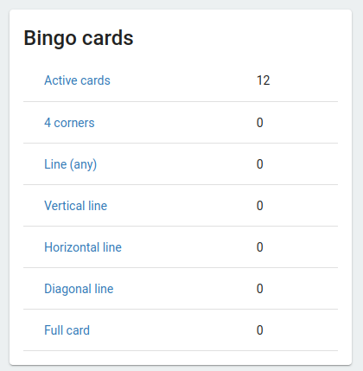363x371 pixels.
Task: Follow the Horizontal line link
Action: [x=83, y=247]
